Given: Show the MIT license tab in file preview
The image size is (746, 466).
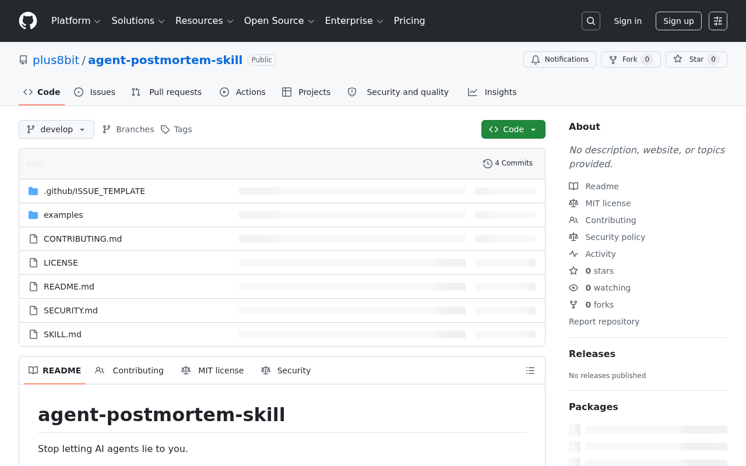Looking at the screenshot, I should 213,370.
